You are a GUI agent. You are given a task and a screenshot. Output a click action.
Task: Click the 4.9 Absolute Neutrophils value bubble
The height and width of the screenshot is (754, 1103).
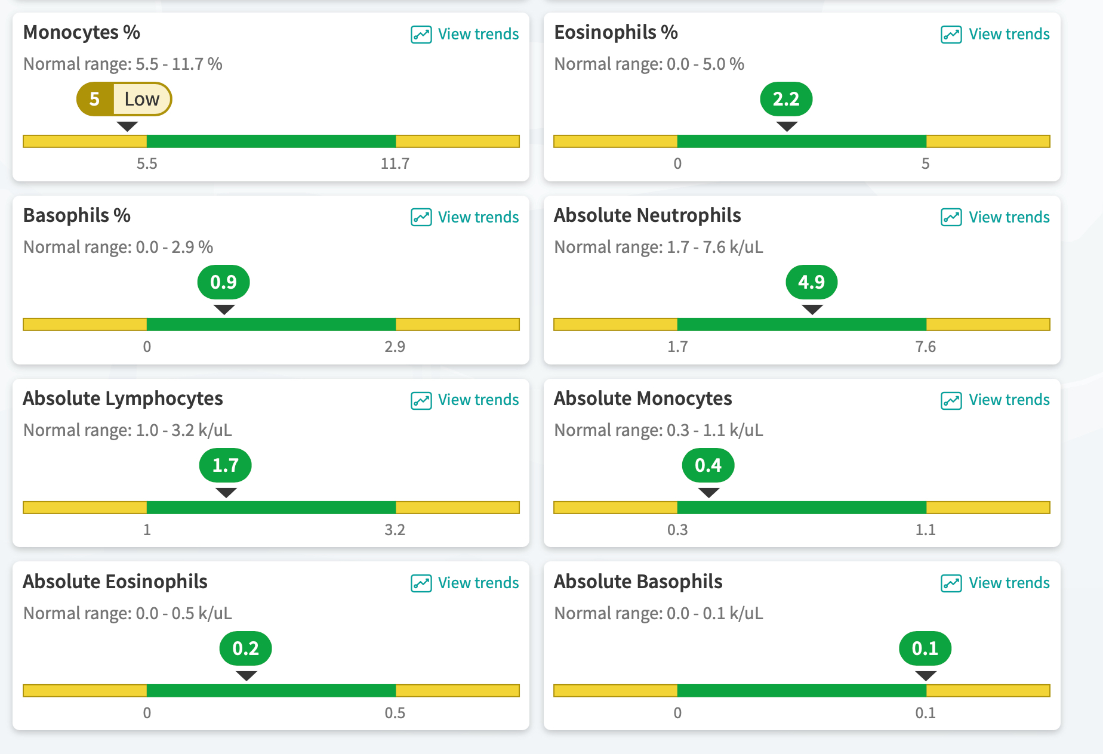click(x=811, y=282)
